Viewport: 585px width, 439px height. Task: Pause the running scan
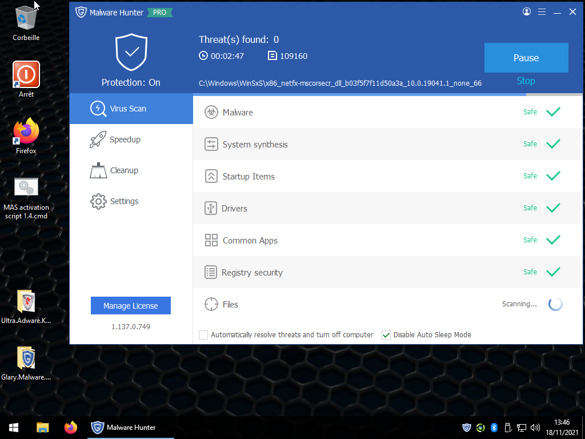point(526,58)
